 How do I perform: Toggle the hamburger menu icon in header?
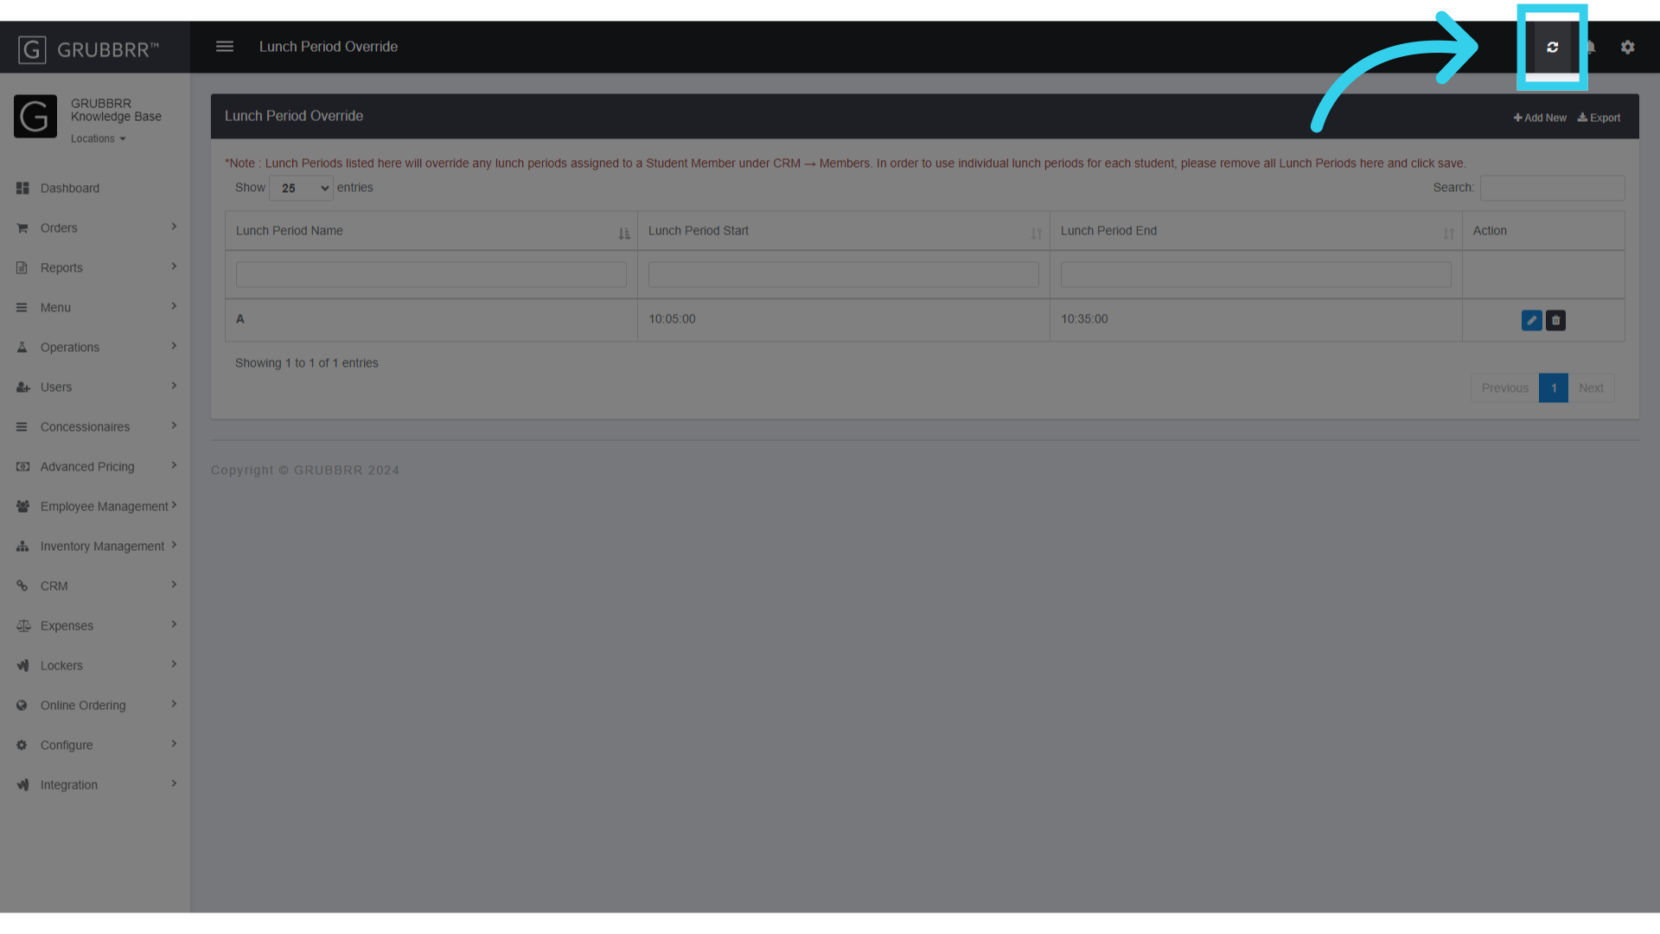pos(225,47)
